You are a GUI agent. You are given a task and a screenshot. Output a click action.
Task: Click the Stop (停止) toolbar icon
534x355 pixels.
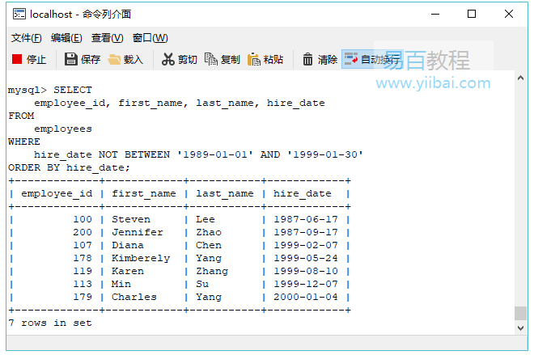(x=17, y=59)
